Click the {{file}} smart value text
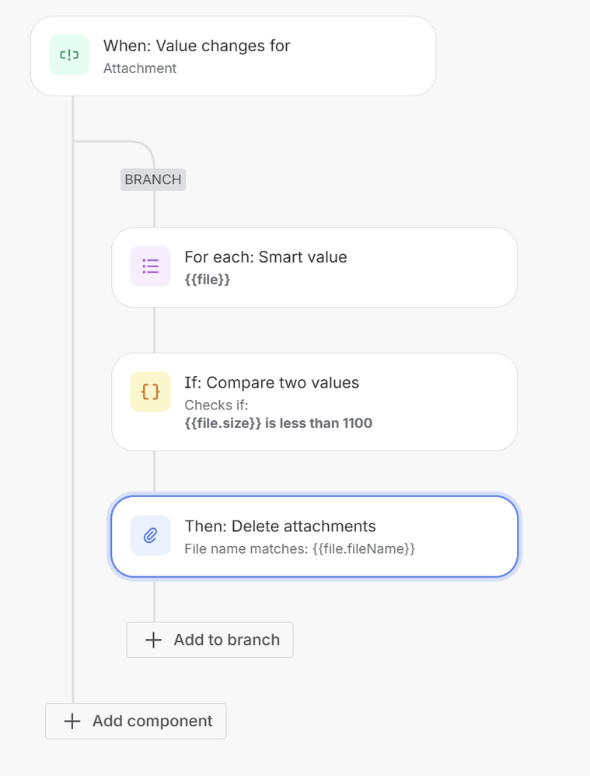Screen dimensions: 590x776 coord(207,279)
